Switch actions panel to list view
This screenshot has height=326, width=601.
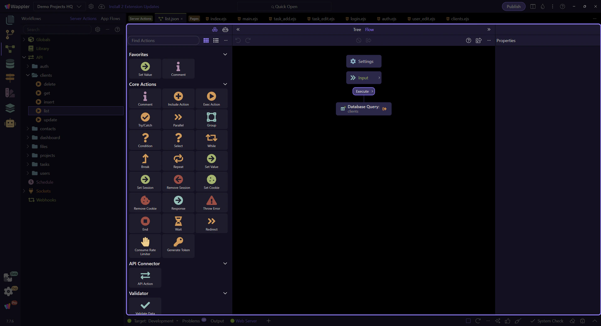tap(216, 41)
